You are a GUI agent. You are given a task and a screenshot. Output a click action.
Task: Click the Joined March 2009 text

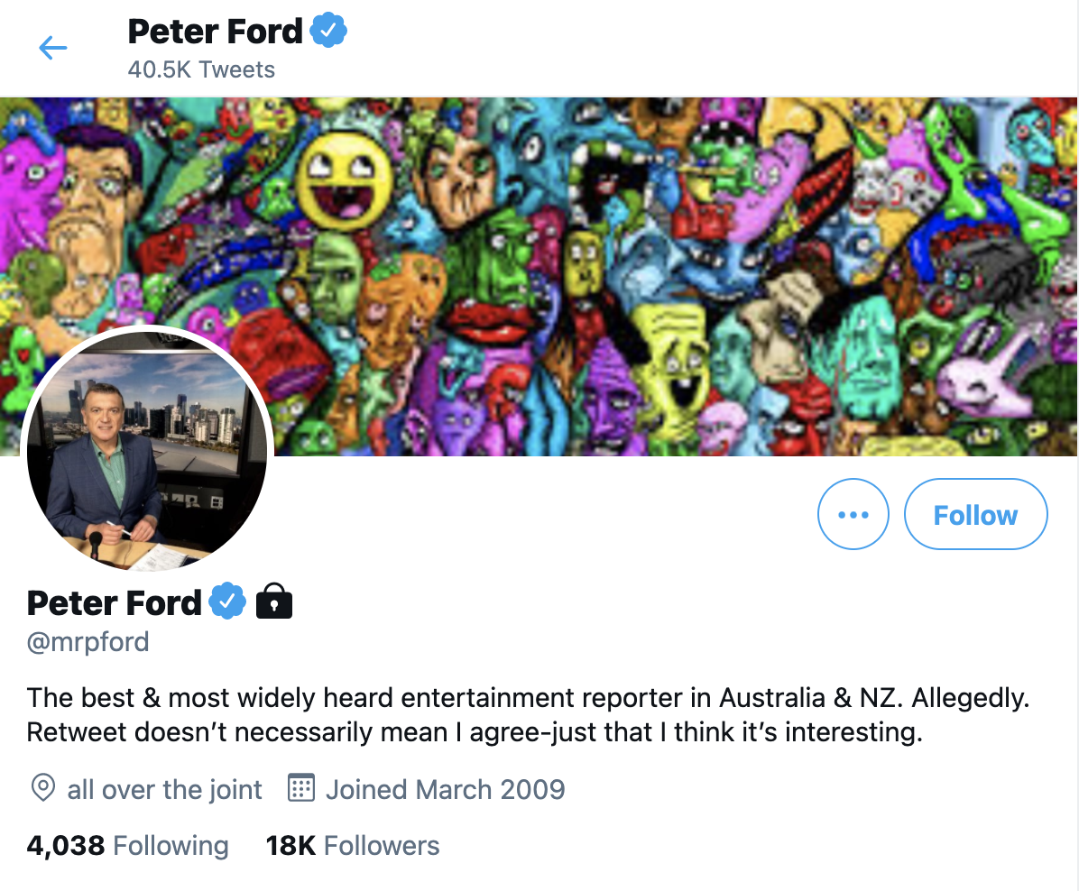446,790
